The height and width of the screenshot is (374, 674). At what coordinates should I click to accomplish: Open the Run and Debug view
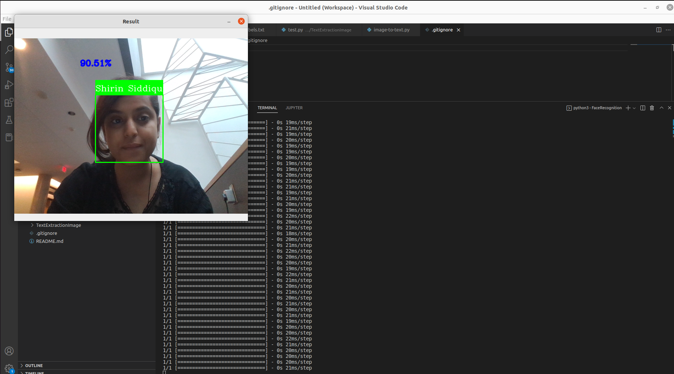pyautogui.click(x=9, y=85)
